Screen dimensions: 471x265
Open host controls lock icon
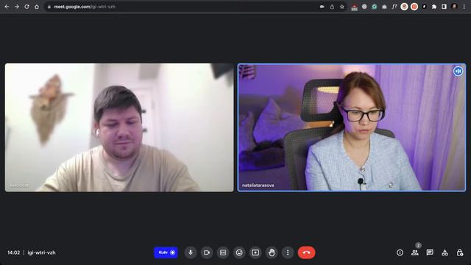[x=460, y=252]
